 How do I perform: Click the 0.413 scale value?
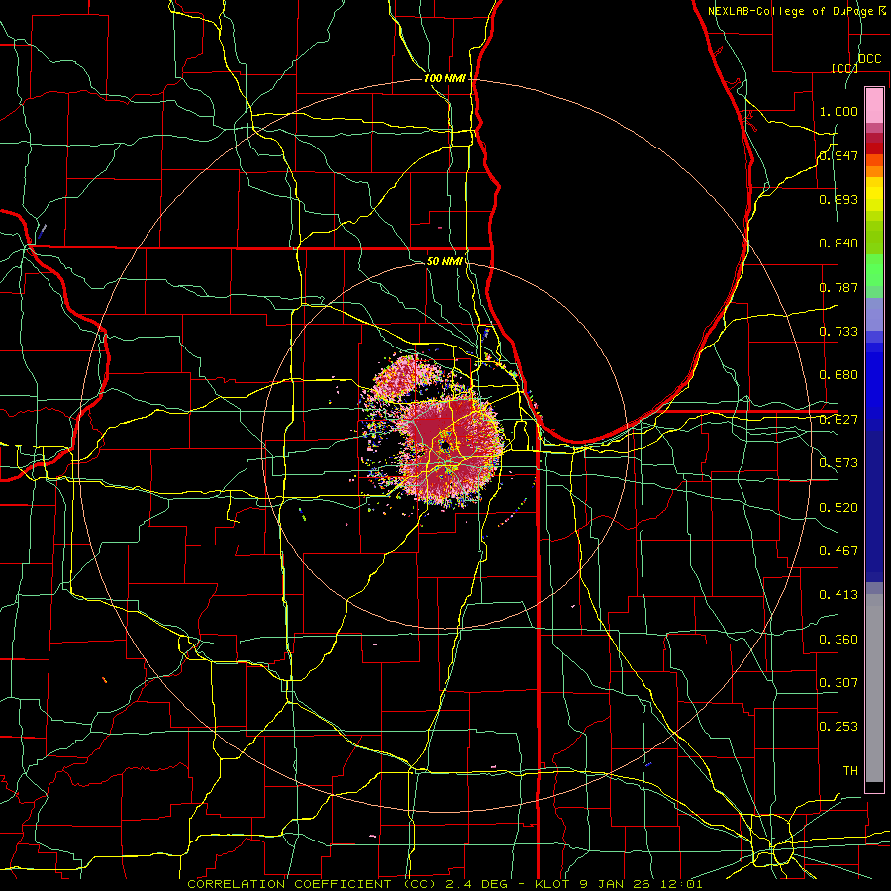pyautogui.click(x=839, y=595)
